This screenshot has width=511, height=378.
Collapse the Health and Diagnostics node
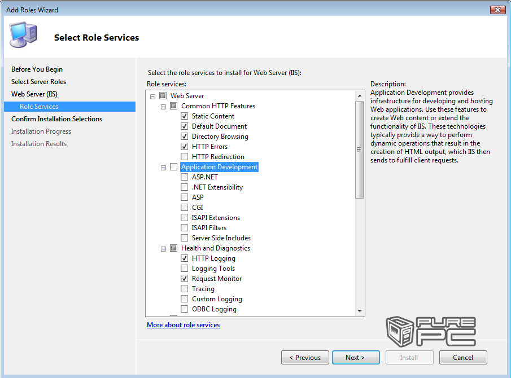click(163, 249)
